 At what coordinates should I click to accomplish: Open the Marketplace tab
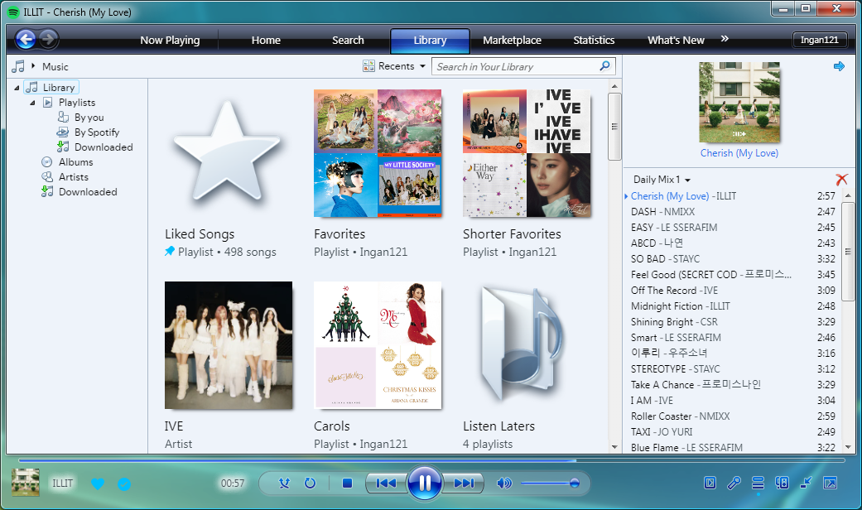point(512,40)
